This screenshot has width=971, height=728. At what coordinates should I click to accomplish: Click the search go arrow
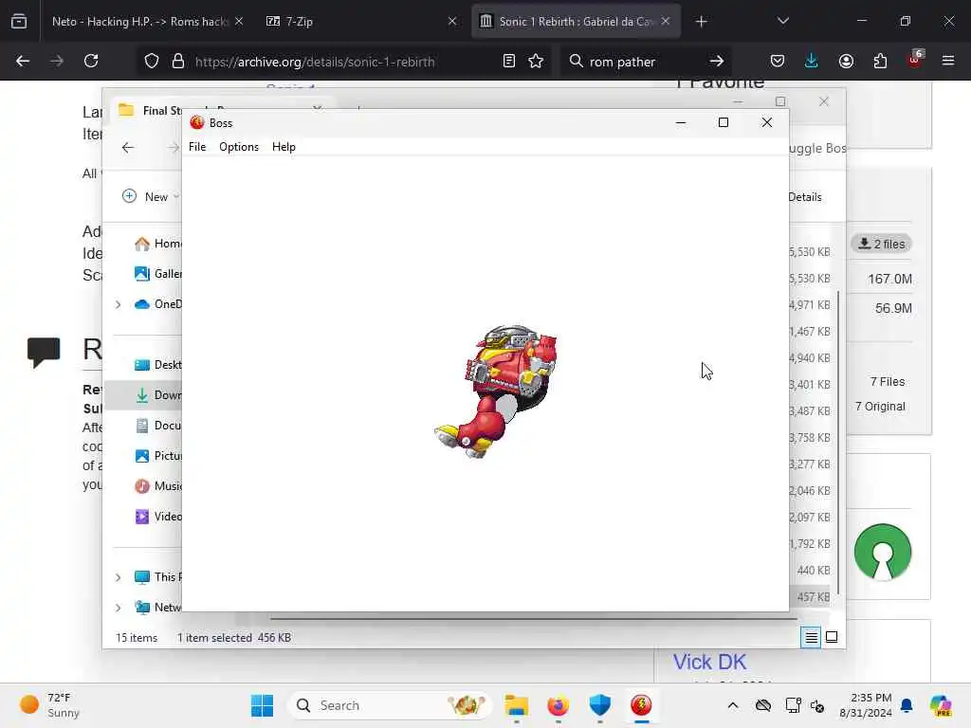click(717, 62)
